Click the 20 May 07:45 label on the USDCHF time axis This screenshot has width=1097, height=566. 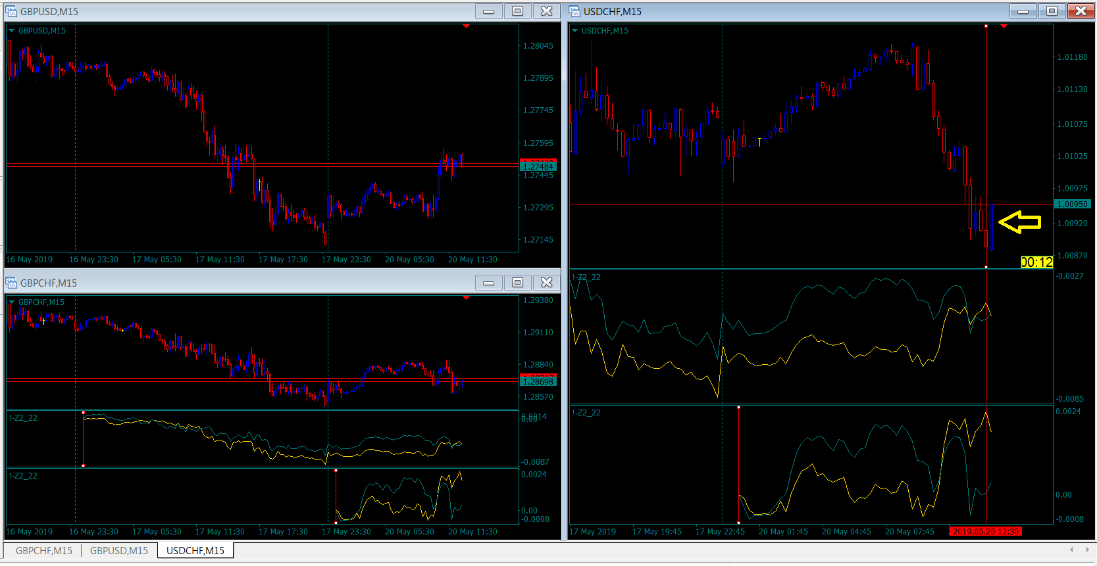click(909, 532)
